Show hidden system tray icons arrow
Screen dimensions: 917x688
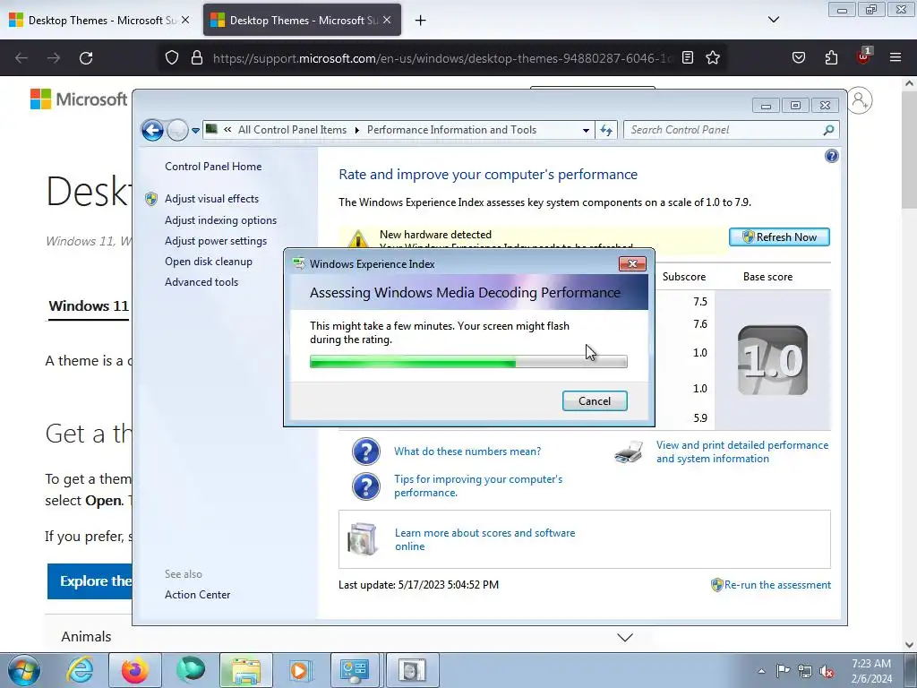[x=761, y=671]
